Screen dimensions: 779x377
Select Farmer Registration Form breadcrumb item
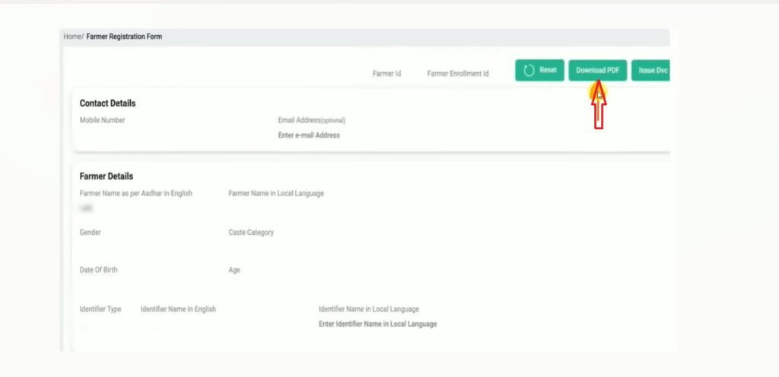pyautogui.click(x=124, y=36)
